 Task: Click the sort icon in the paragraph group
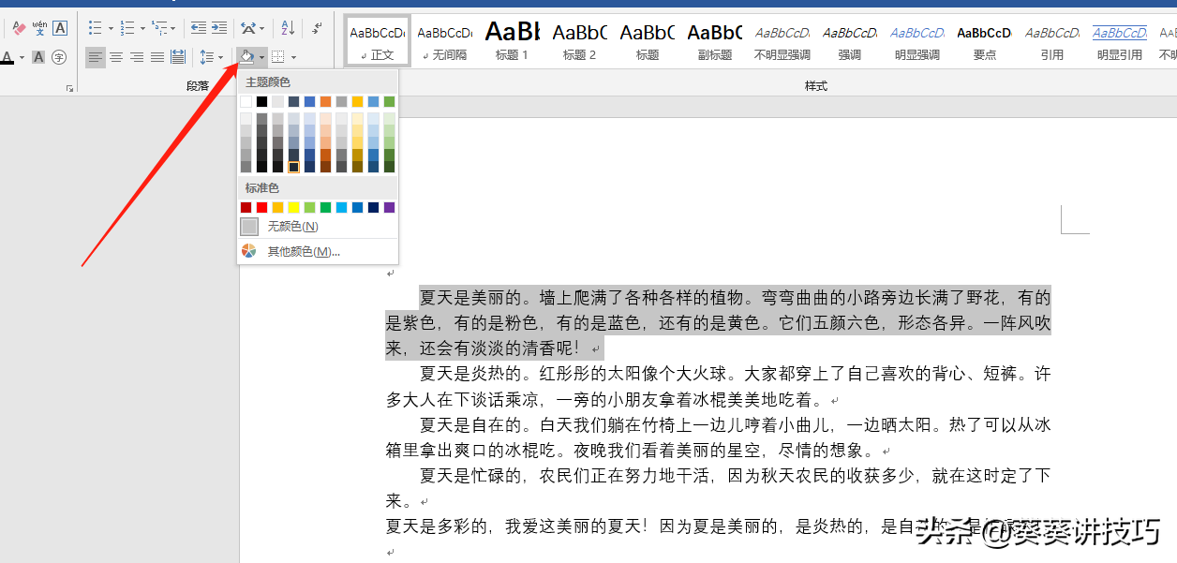click(x=287, y=26)
